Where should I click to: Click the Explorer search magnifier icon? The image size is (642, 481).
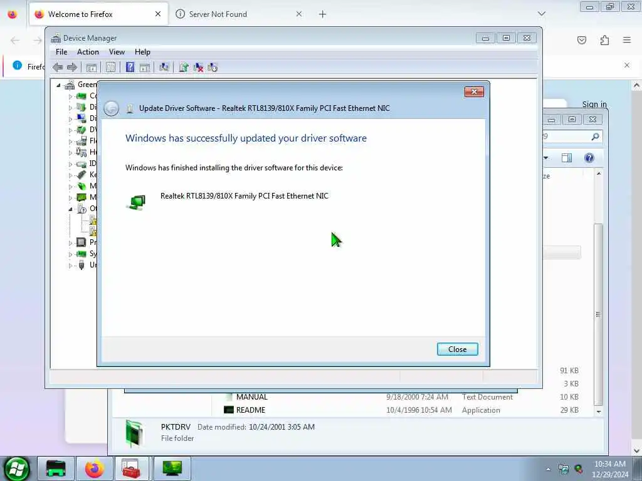(596, 137)
